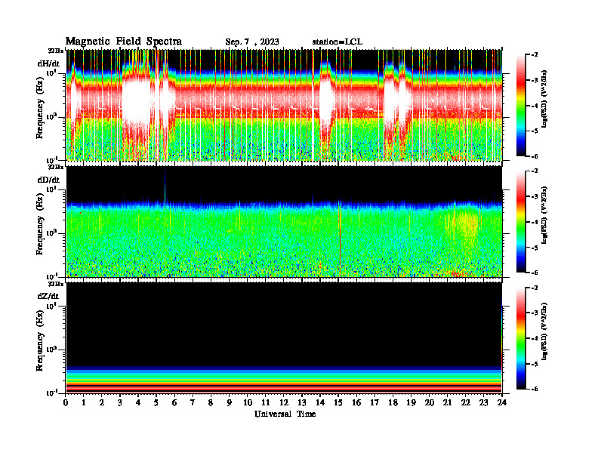This screenshot has width=598, height=462.
Task: Click hour "22" on the time axis
Action: point(465,402)
